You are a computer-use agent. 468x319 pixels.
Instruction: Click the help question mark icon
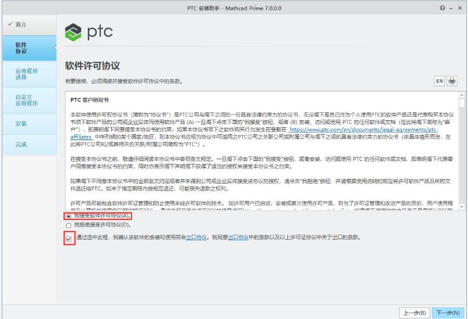click(443, 8)
